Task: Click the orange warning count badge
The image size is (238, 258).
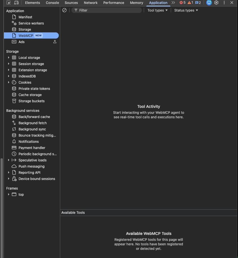Action: (190, 3)
